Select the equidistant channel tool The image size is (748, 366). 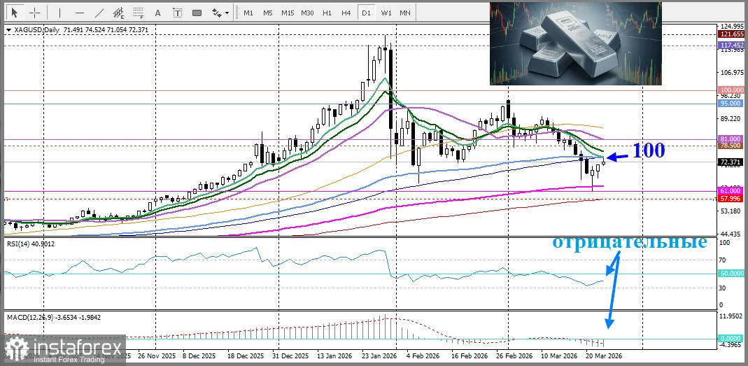point(118,13)
